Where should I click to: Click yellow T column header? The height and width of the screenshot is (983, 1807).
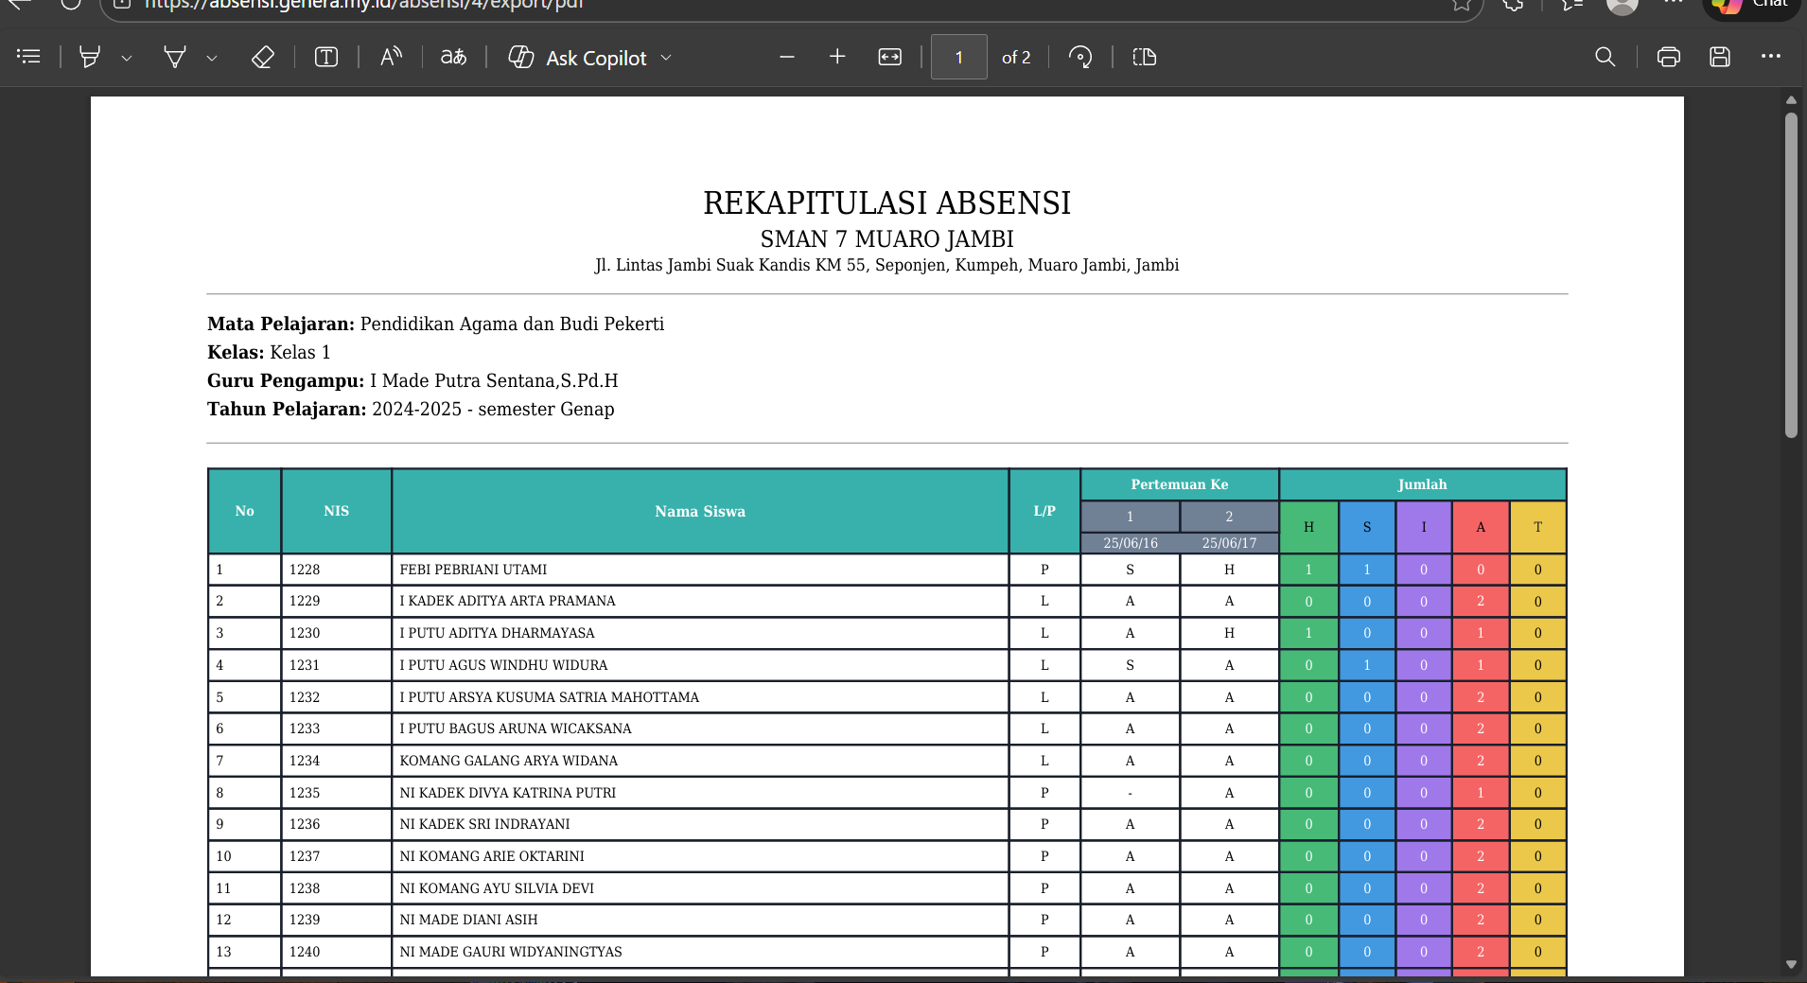pos(1537,527)
